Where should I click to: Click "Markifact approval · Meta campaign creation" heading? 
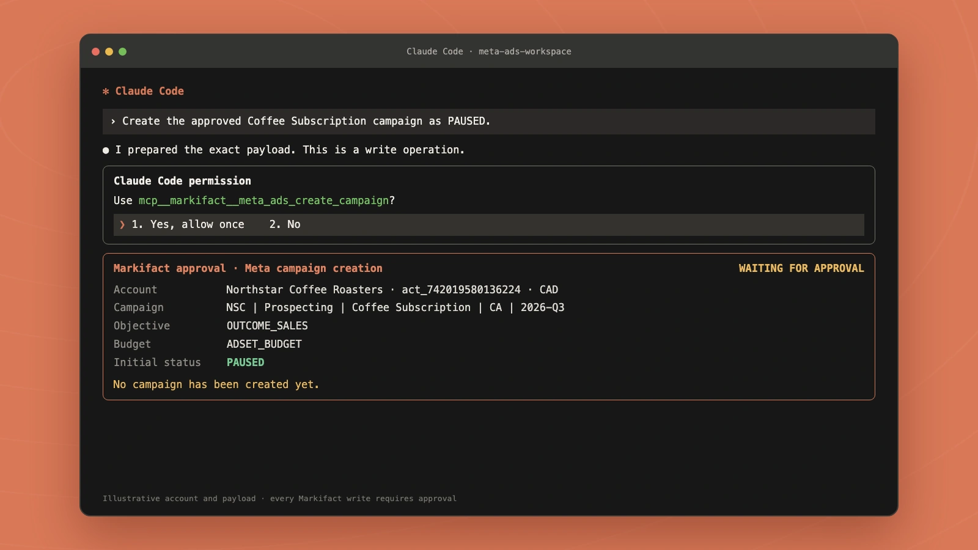pyautogui.click(x=248, y=268)
